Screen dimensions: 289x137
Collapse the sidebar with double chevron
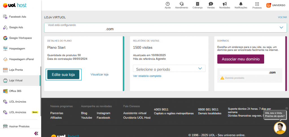[36, 133]
